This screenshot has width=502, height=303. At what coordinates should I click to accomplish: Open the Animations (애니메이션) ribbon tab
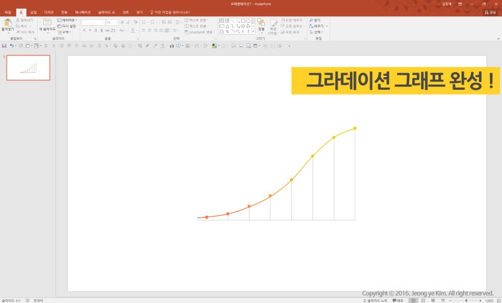[x=83, y=12]
